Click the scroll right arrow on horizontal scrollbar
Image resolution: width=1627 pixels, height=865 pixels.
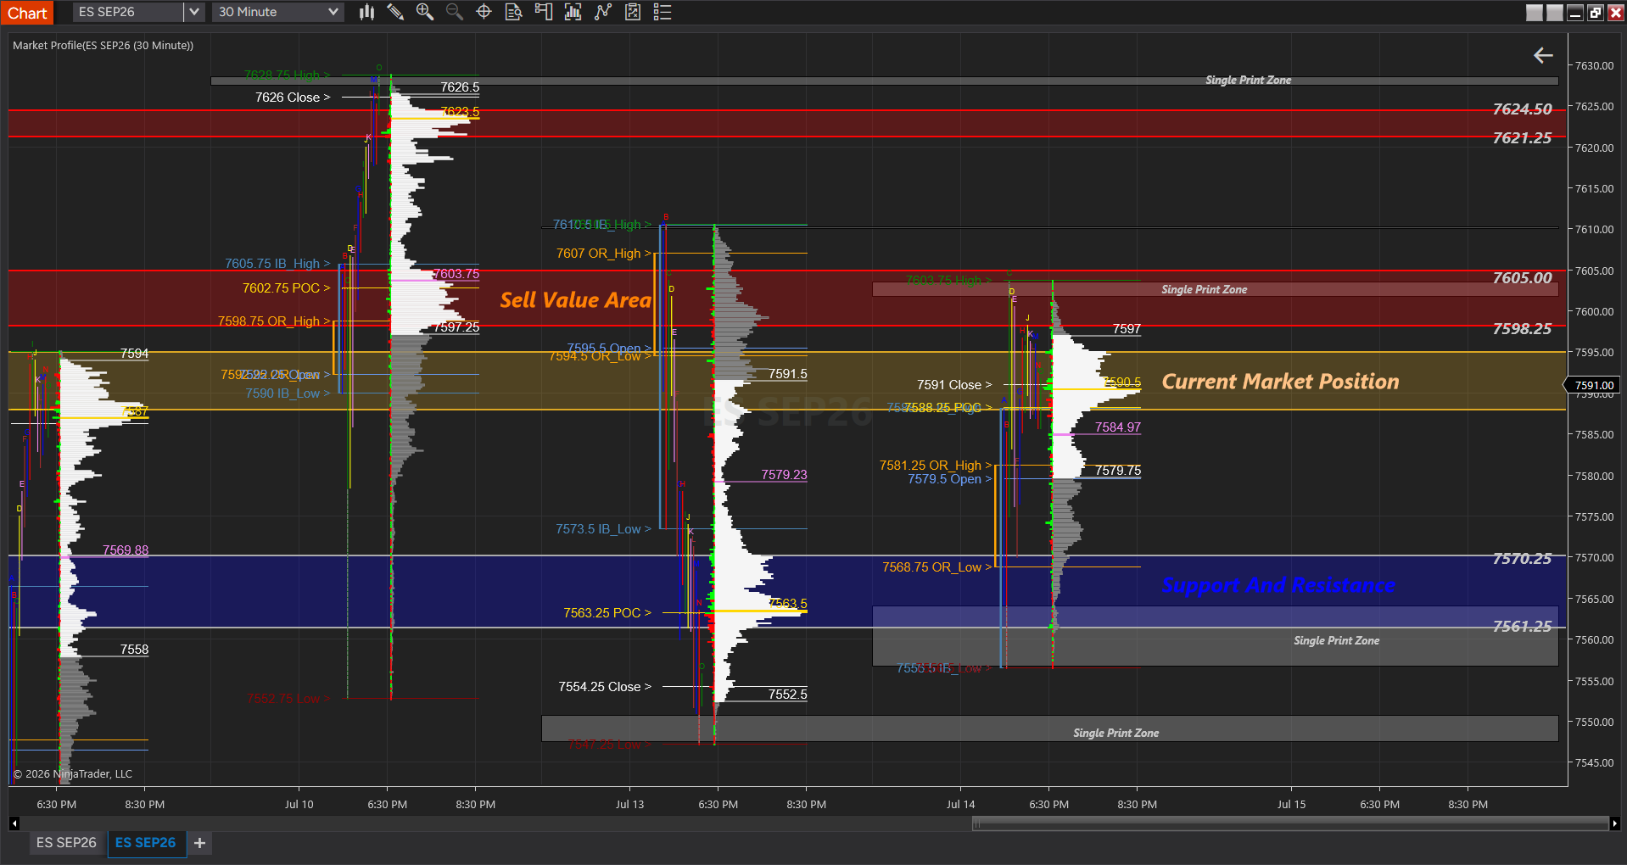pos(1614,823)
